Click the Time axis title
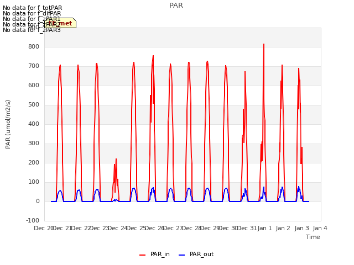354x265 pixels. click(x=313, y=237)
